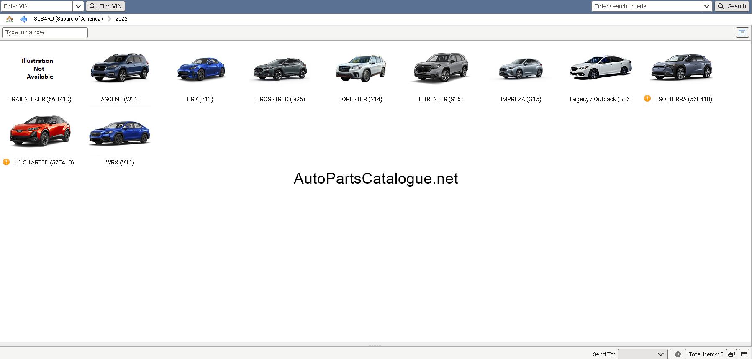Screen dimensions: 752x359
Task: Click the maximize panel icon in status bar
Action: [744, 354]
